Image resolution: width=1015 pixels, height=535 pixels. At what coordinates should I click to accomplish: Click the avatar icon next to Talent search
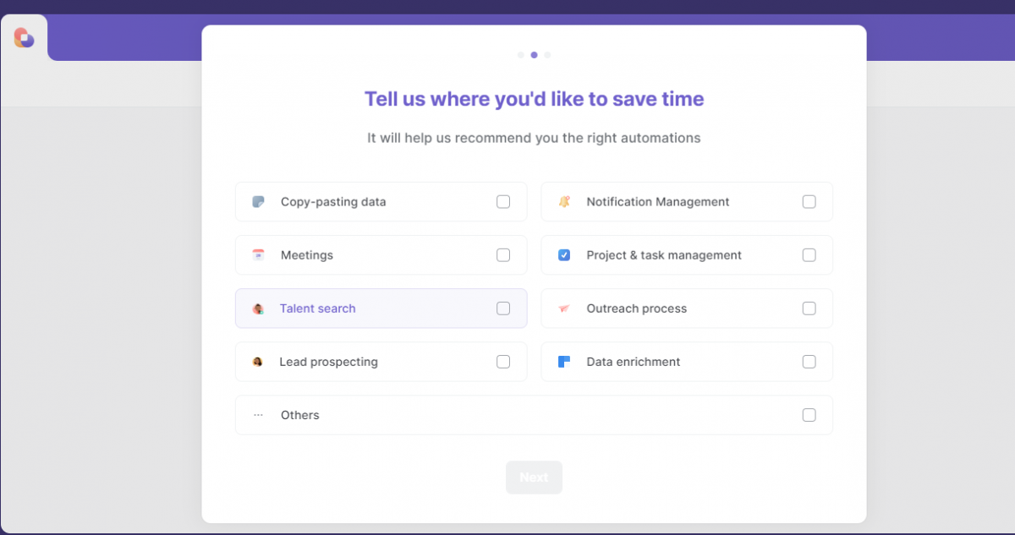coord(257,308)
